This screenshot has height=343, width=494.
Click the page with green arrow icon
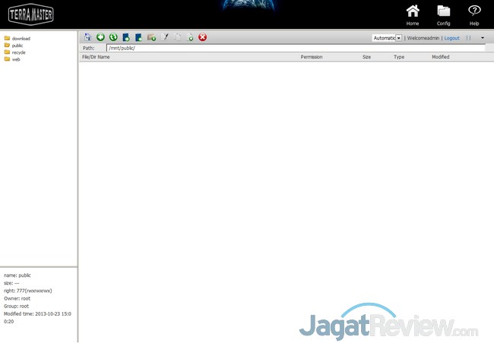point(190,37)
